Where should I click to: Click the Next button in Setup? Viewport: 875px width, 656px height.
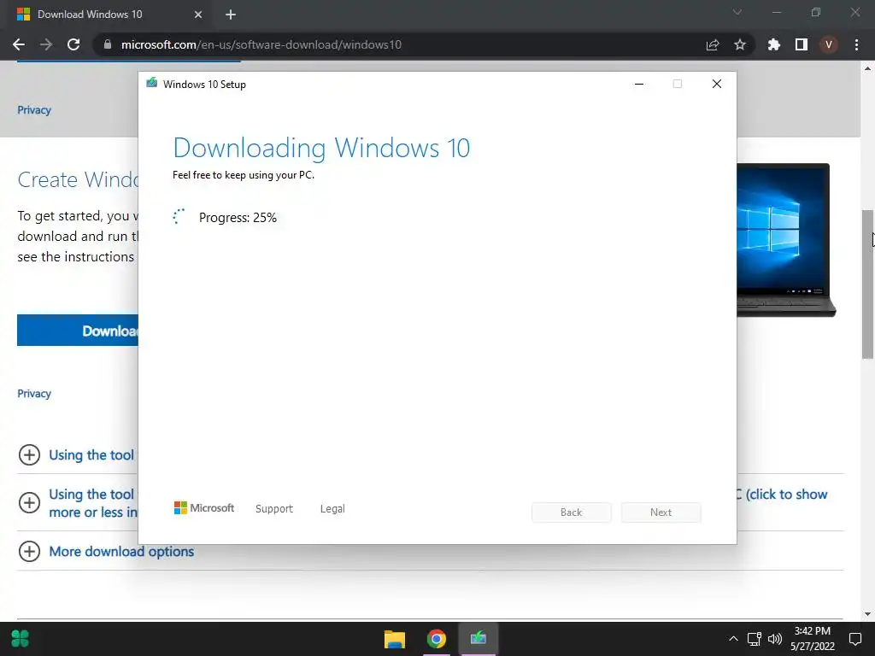(661, 512)
